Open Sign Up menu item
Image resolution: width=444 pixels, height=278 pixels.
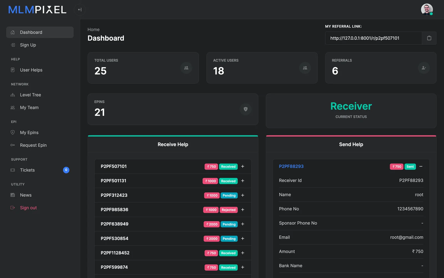tap(40, 45)
